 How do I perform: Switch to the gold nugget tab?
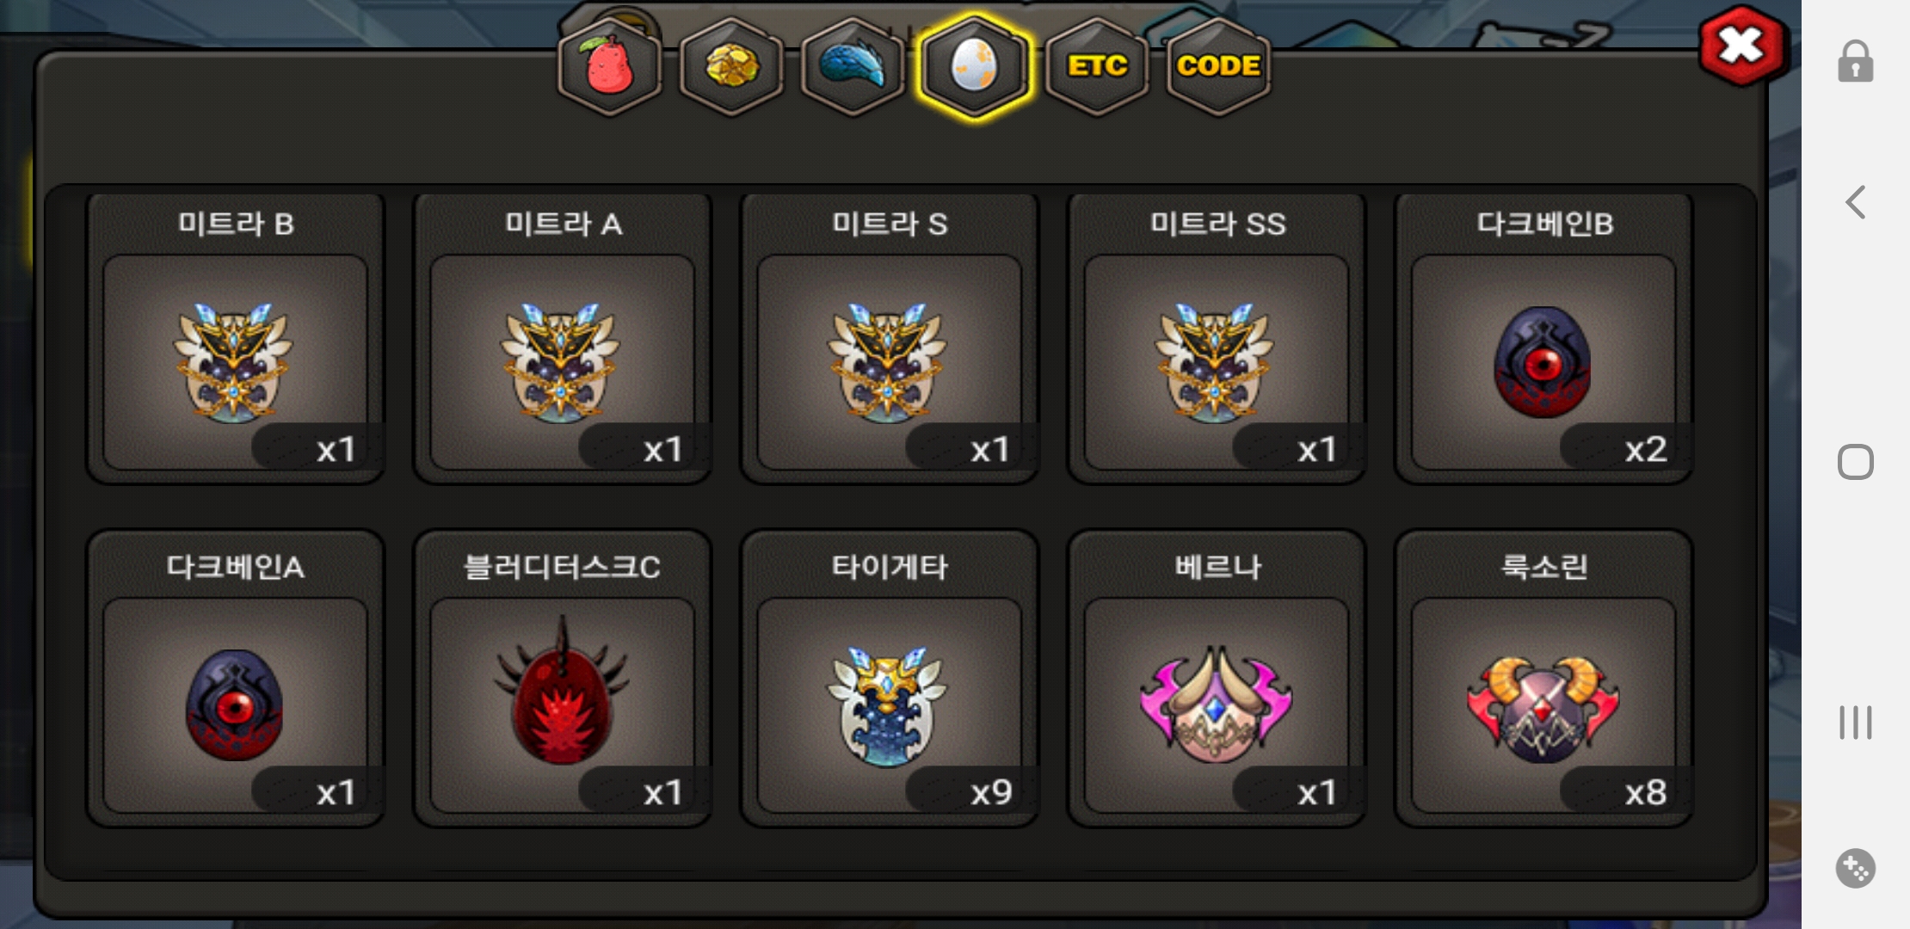731,66
